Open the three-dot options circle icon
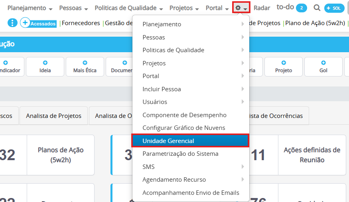 coord(12,23)
